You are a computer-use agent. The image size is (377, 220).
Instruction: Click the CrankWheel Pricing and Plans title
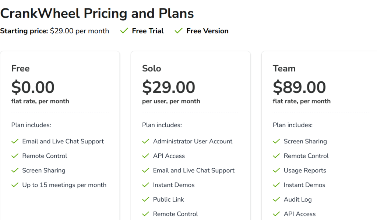(97, 14)
